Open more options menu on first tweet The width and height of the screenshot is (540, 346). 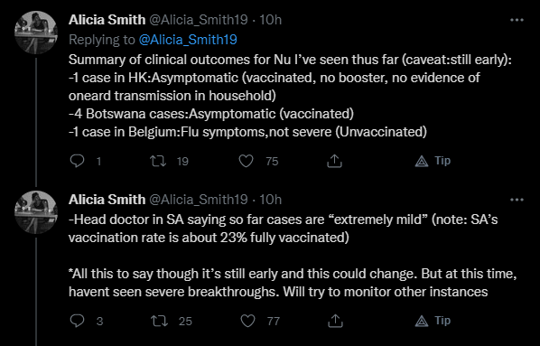pos(517,20)
